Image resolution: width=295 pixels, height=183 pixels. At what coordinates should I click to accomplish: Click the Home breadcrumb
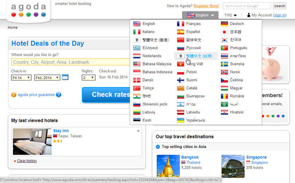tap(13, 28)
